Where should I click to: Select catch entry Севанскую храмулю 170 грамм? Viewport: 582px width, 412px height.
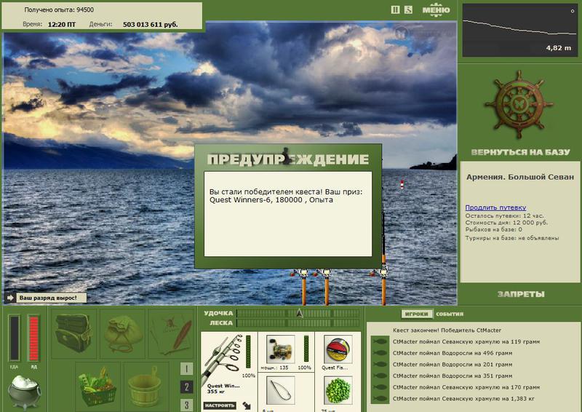pos(466,387)
